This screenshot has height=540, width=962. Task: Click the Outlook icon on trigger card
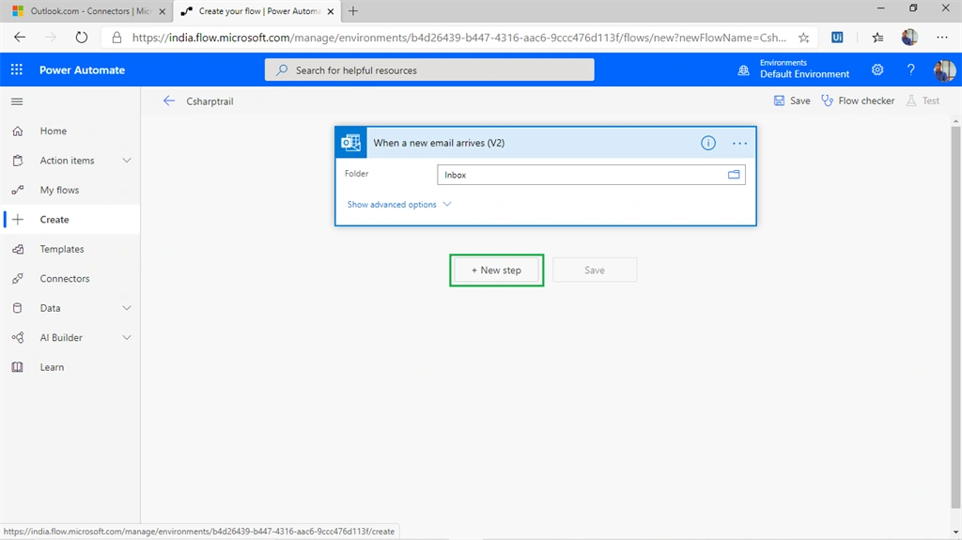[x=351, y=143]
